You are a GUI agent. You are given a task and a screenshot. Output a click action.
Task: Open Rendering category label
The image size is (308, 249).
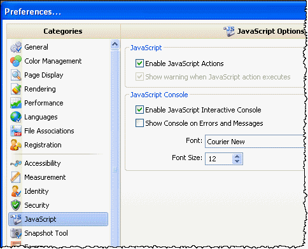pyautogui.click(x=40, y=89)
